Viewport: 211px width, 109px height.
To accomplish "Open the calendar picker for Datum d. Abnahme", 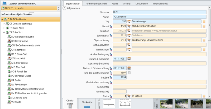I will click(129, 59).
